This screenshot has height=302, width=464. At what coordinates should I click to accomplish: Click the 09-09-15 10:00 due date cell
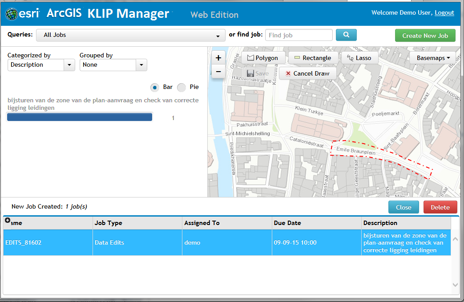pyautogui.click(x=317, y=242)
